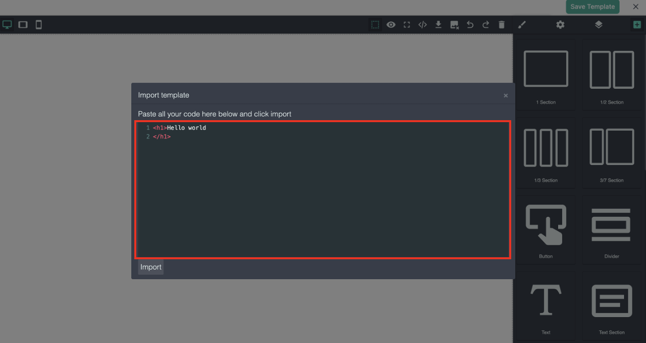Click 'Paste all your code here' instruction text

[215, 114]
